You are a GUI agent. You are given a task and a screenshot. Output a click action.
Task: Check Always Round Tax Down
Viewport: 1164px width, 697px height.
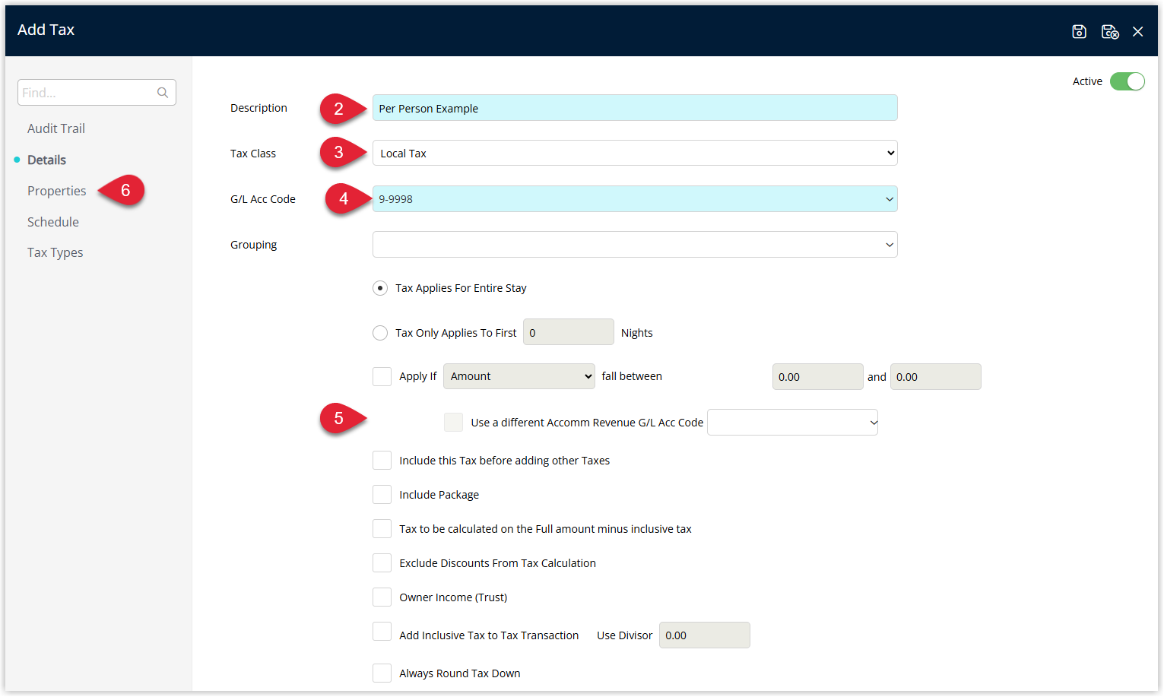pos(382,673)
